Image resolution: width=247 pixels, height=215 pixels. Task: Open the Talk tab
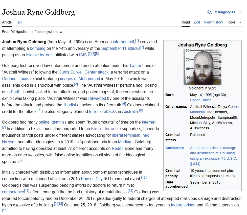(x=19, y=22)
